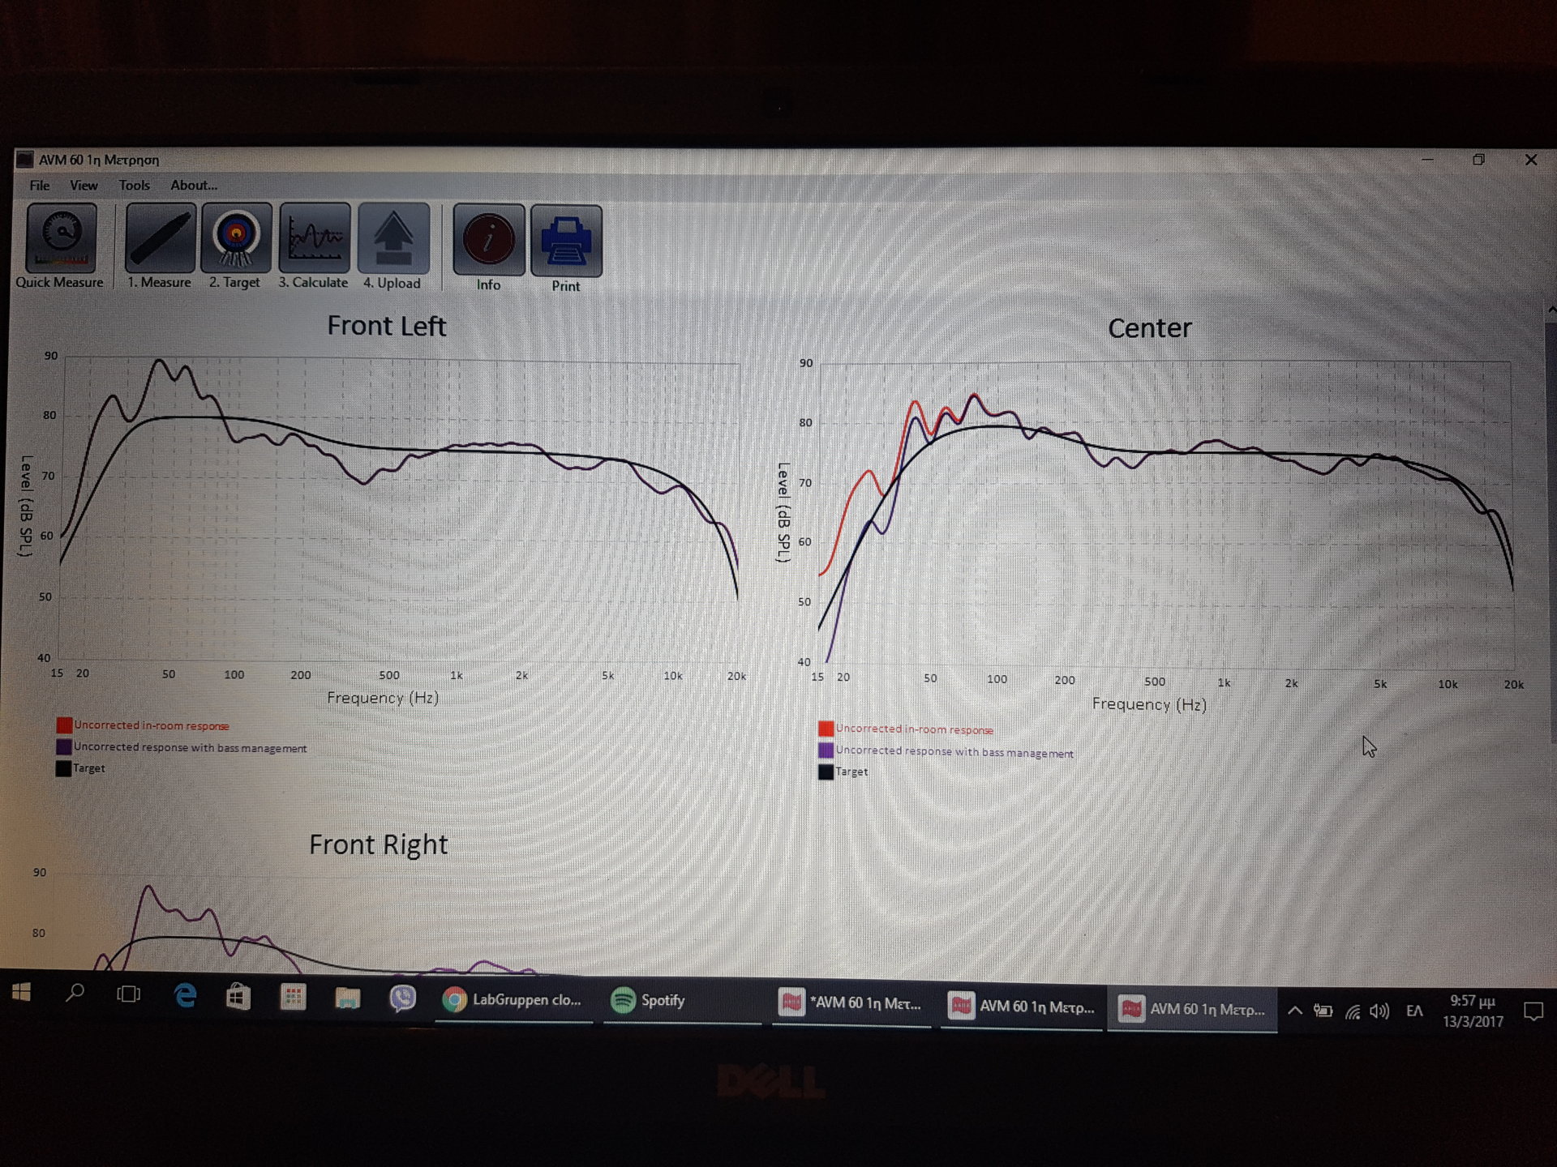
Task: Open taskbar search magnifier
Action: coord(75,993)
